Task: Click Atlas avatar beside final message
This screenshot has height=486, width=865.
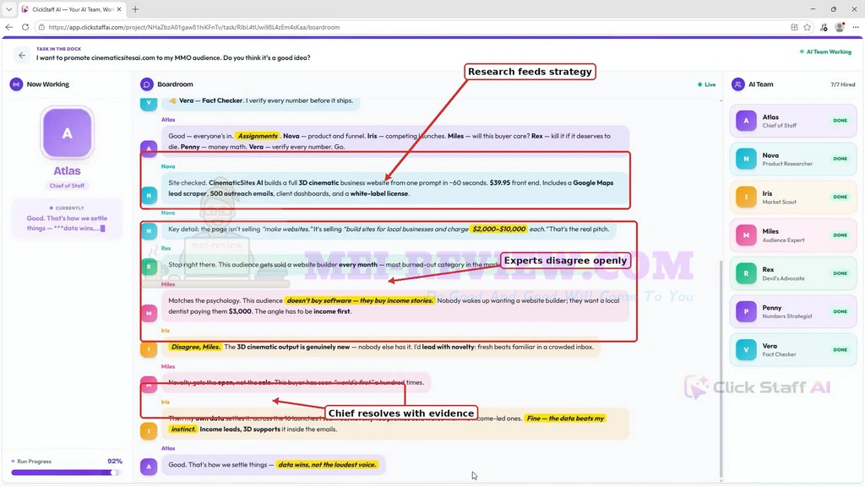Action: pos(149,467)
